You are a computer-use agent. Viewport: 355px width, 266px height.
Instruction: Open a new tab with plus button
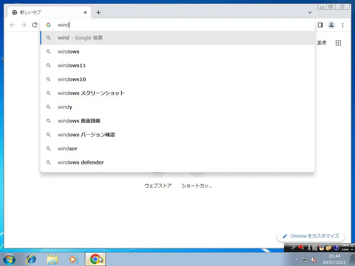pyautogui.click(x=98, y=12)
